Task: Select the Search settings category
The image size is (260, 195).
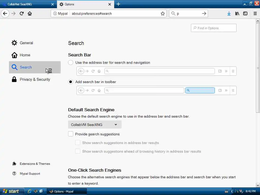Action: click(x=35, y=67)
